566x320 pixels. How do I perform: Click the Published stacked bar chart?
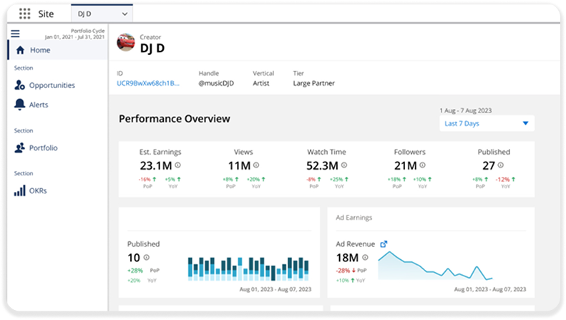coord(248,266)
